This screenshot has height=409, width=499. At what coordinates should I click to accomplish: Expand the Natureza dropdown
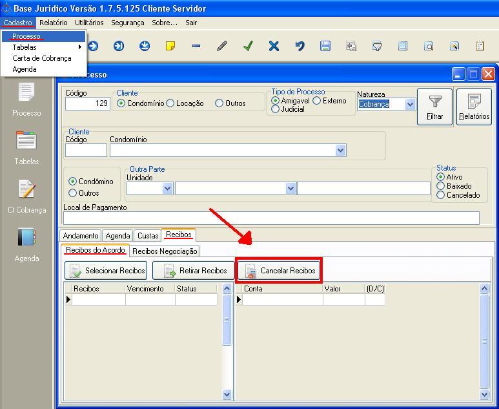click(x=410, y=104)
